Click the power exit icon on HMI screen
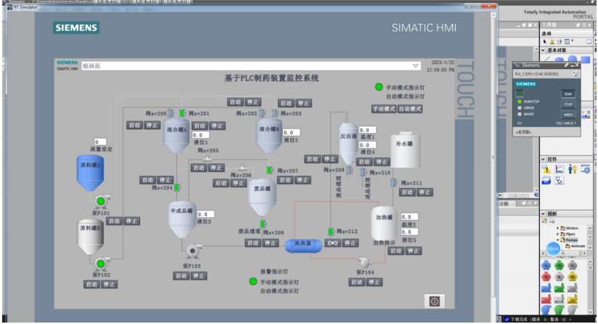The width and height of the screenshot is (598, 324). tap(435, 301)
